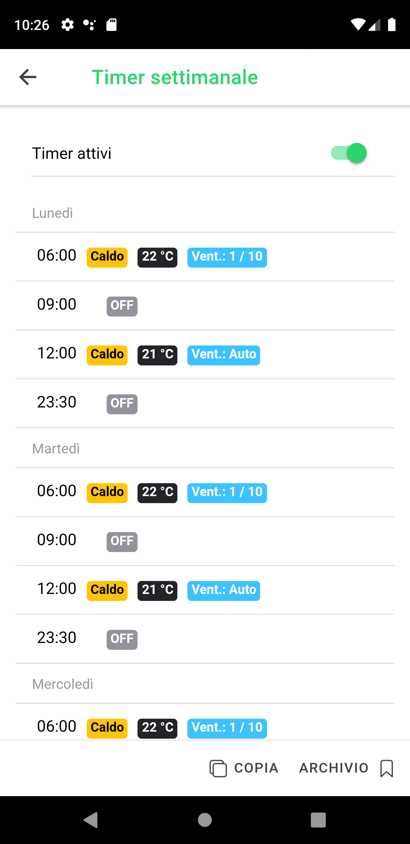Disable the Timer attivi switch
The image size is (410, 844).
pyautogui.click(x=348, y=153)
